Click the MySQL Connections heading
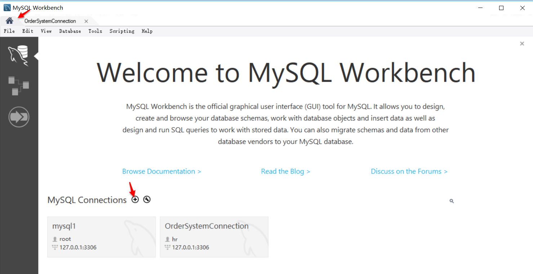Screen dimensions: 533x274 (87, 200)
